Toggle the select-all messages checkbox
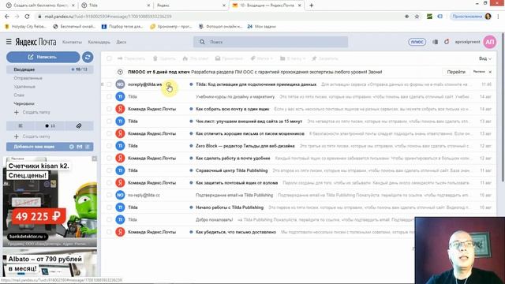The width and height of the screenshot is (505, 284). coord(109,58)
